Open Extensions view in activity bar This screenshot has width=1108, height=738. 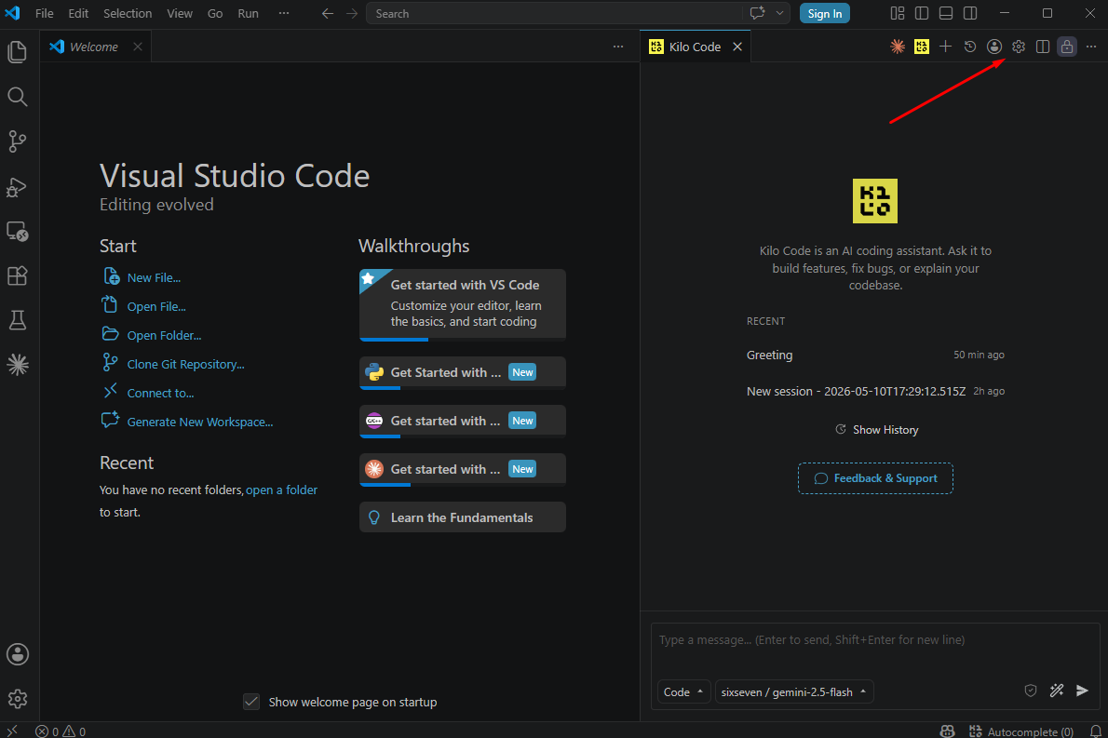(x=18, y=275)
